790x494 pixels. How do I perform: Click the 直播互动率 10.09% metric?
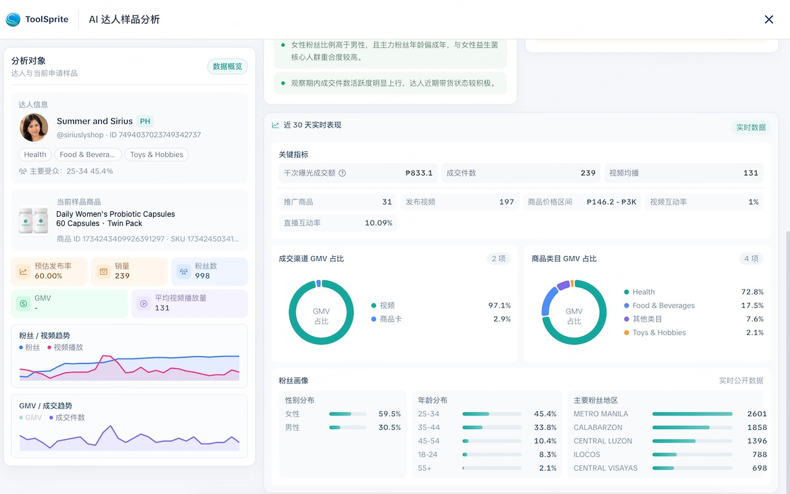(x=338, y=222)
